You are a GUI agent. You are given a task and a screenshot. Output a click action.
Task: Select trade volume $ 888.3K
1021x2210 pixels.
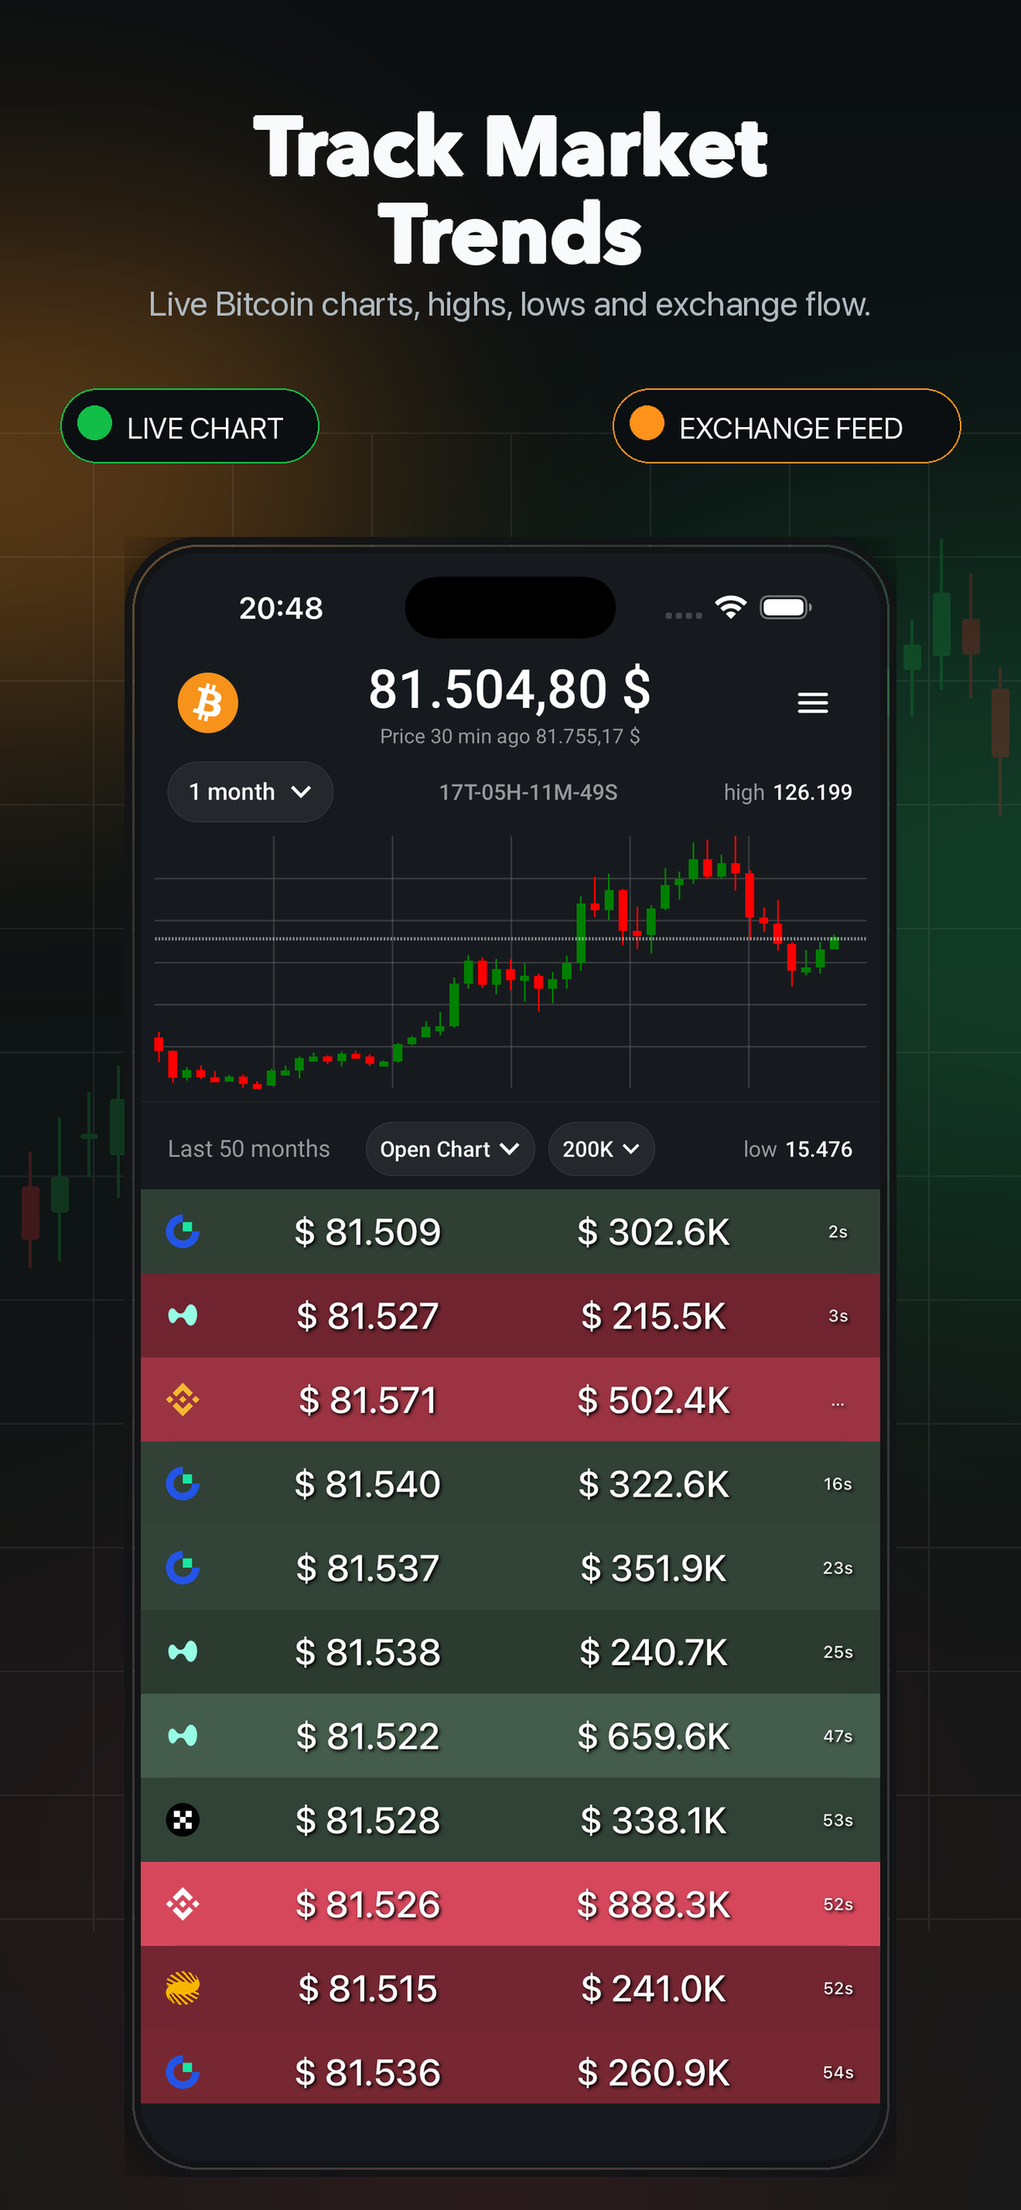pos(654,1905)
